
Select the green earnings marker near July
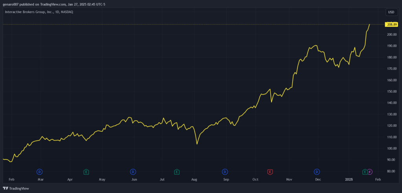click(x=177, y=172)
